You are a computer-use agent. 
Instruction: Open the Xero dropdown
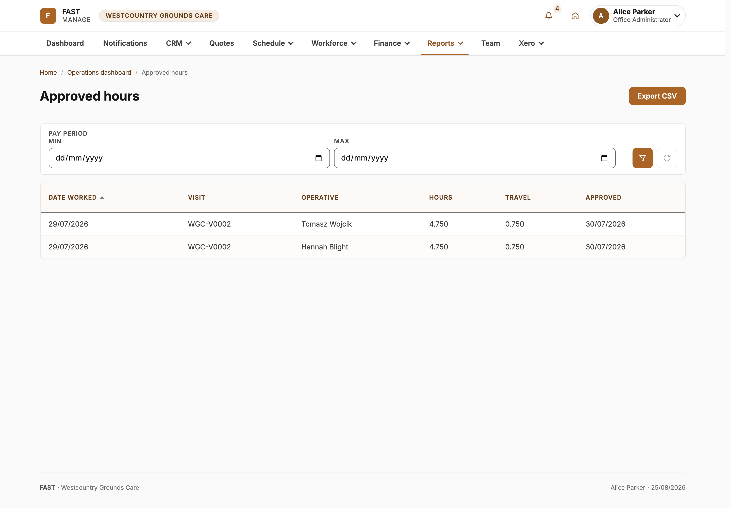(531, 43)
